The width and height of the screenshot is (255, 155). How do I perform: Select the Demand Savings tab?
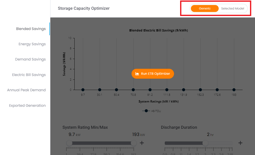[30, 59]
